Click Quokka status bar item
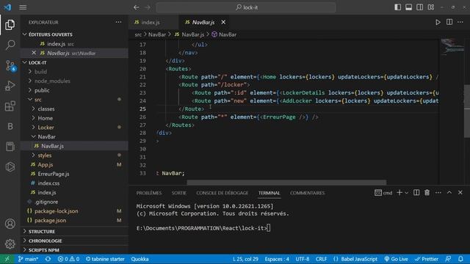 coord(140,259)
